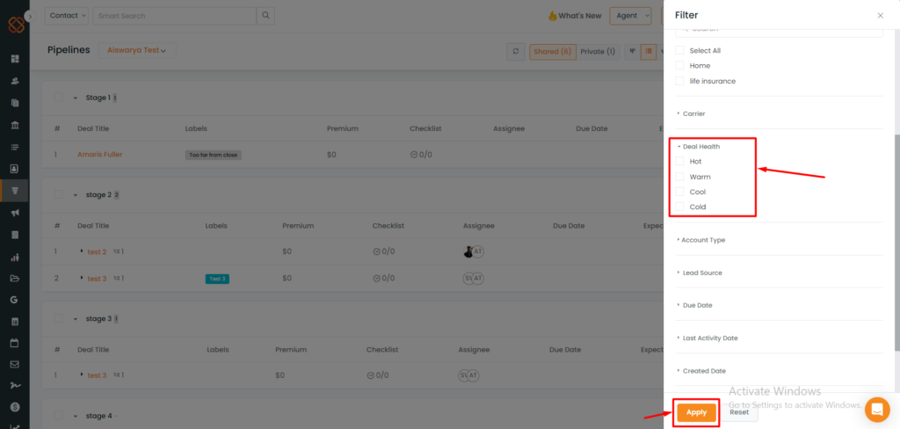Focus the Smart Search input field
Image resolution: width=900 pixels, height=429 pixels.
click(175, 16)
